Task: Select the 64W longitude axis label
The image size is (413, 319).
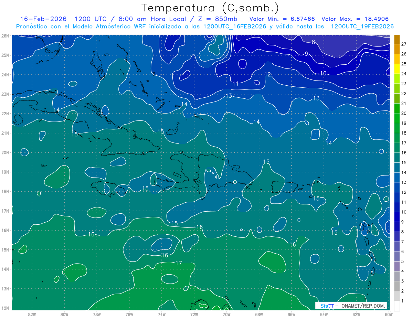Action: coord(324,314)
